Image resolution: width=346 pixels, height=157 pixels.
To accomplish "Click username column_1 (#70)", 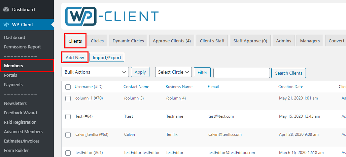I will coord(89,98).
